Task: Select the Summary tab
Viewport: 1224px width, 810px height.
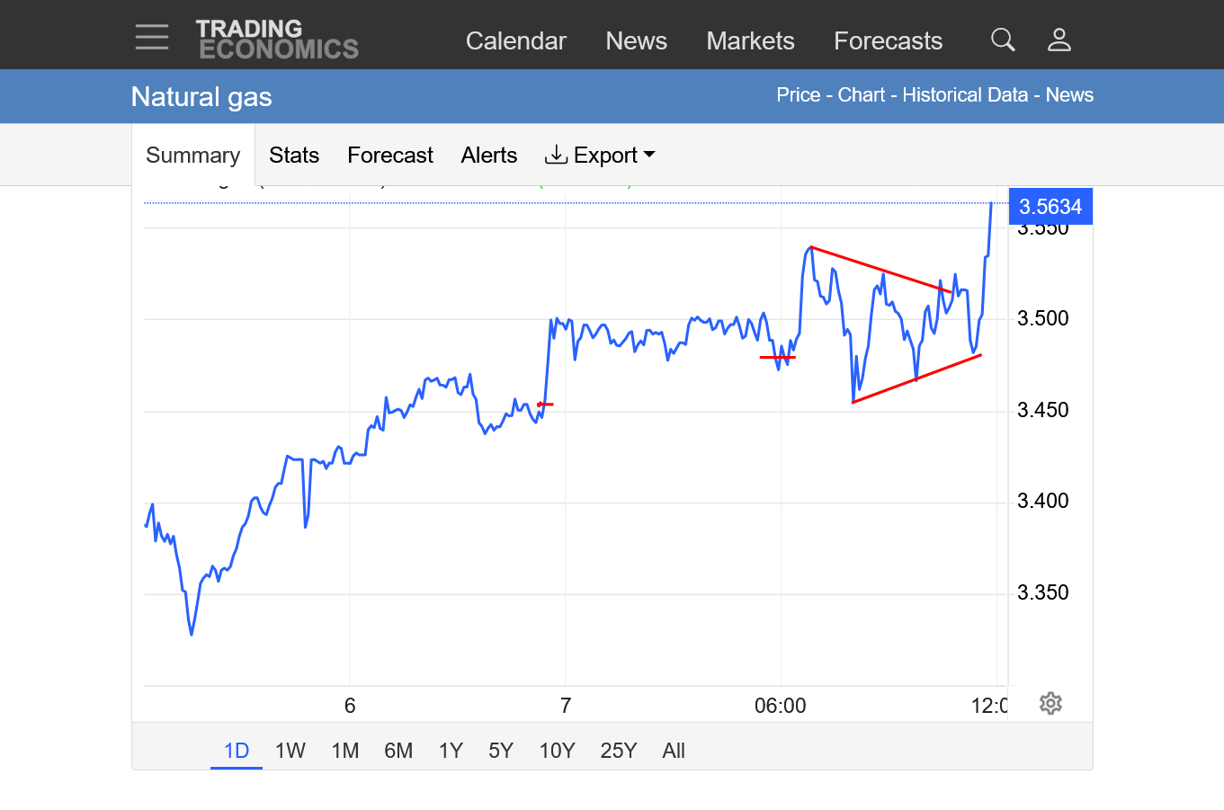Action: (x=192, y=156)
